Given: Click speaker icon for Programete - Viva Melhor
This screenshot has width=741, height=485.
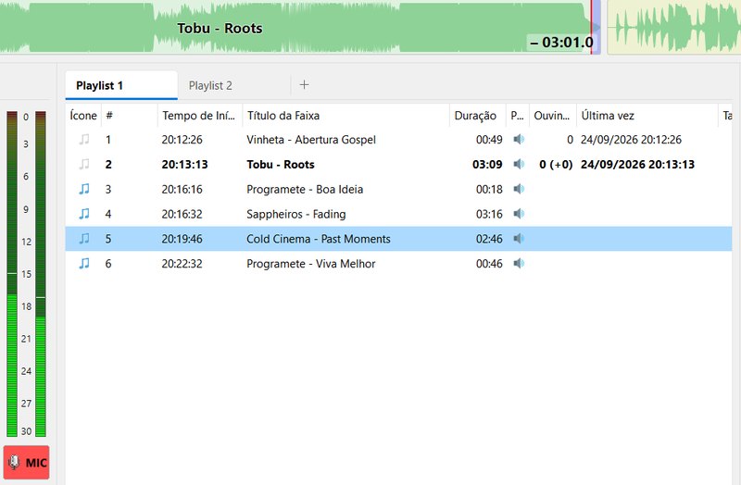Looking at the screenshot, I should (x=519, y=263).
